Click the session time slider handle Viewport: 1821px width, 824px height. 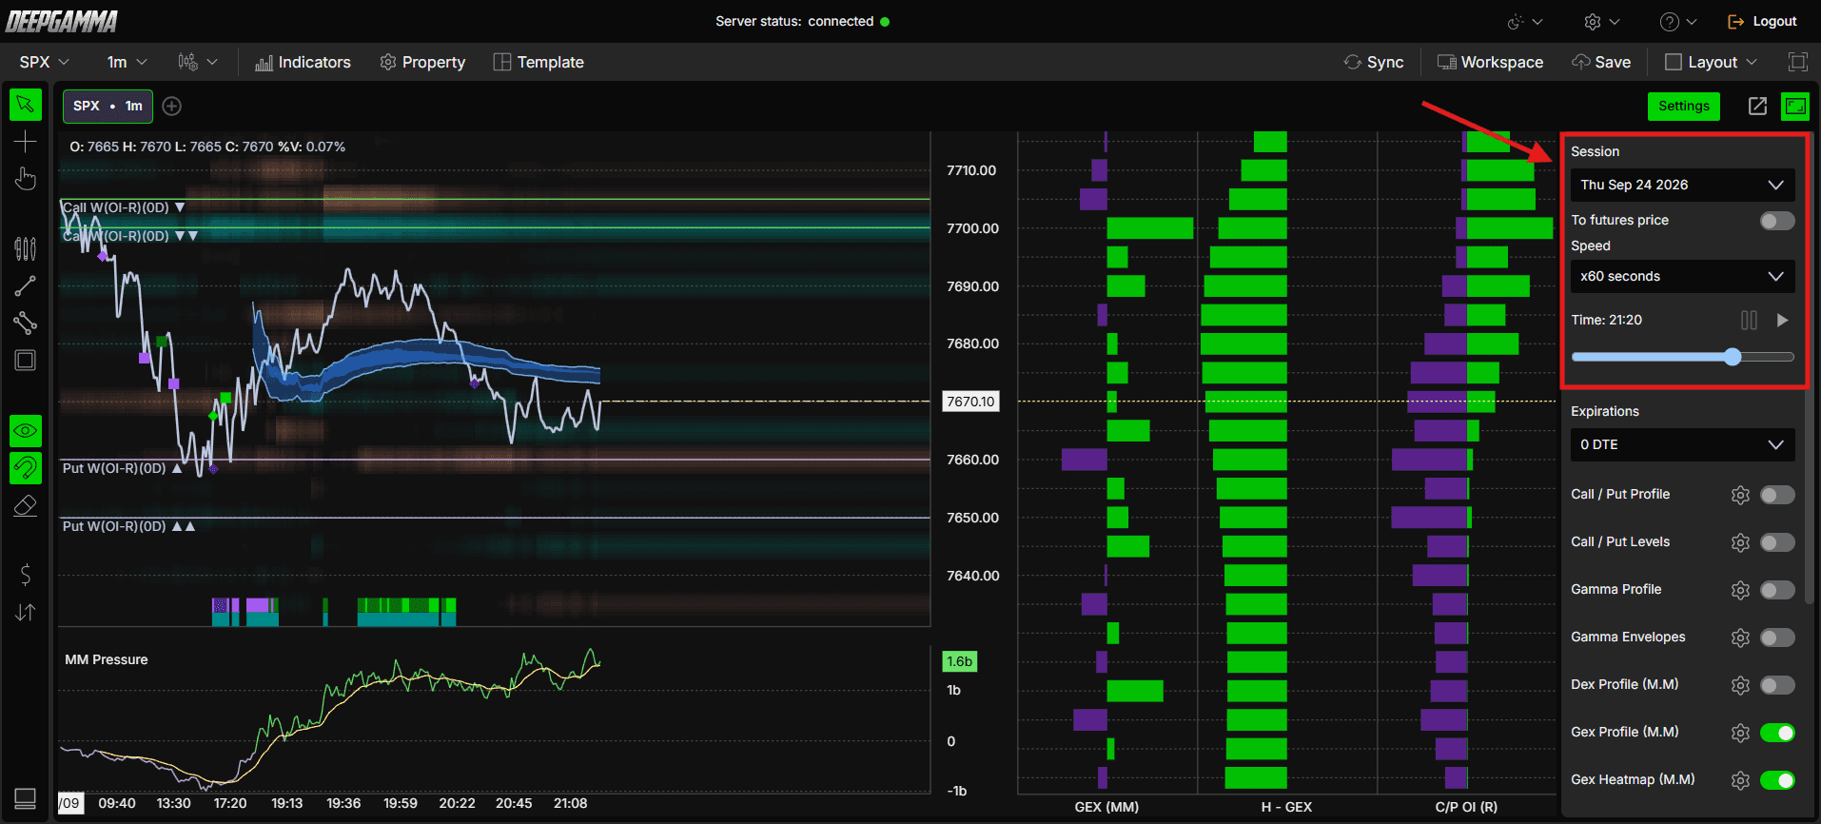[1733, 357]
